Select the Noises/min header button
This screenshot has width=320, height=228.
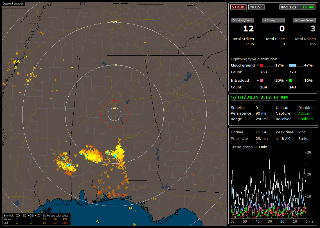pos(304,20)
